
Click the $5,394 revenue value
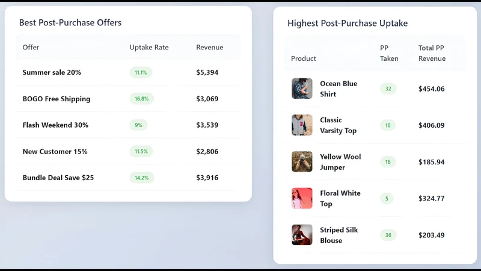click(x=207, y=72)
